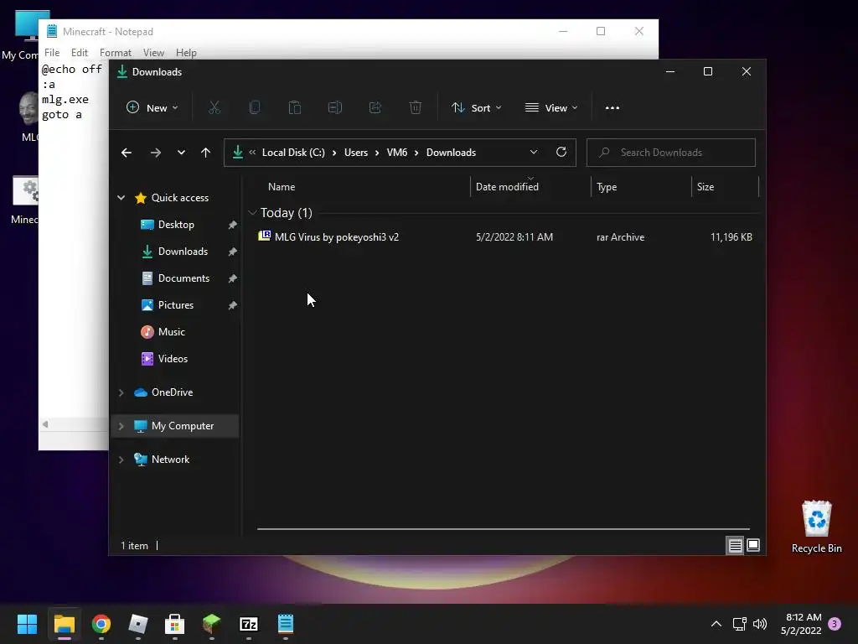Viewport: 858px width, 644px height.
Task: Expand the My Computer tree node
Action: (x=121, y=426)
